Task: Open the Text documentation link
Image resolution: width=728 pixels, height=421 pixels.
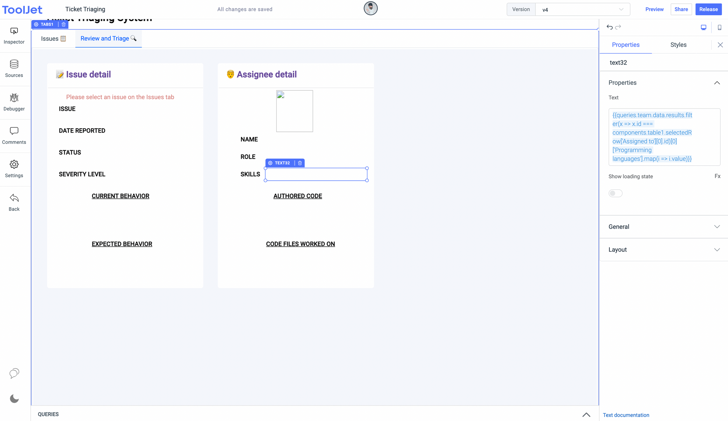Action: 626,415
